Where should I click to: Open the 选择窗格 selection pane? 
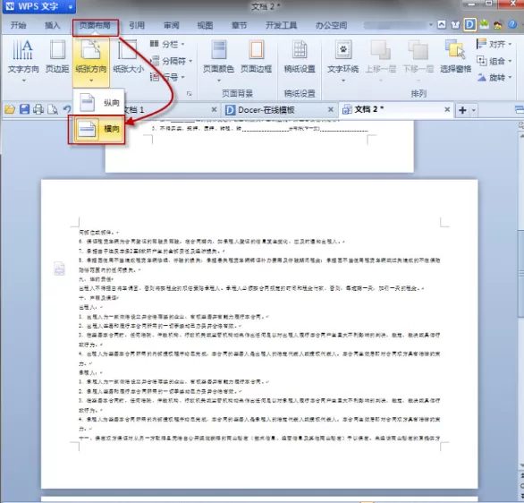455,57
